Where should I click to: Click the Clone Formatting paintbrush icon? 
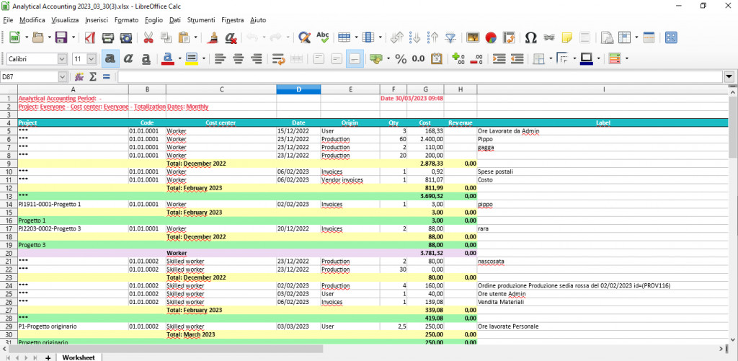pyautogui.click(x=213, y=37)
